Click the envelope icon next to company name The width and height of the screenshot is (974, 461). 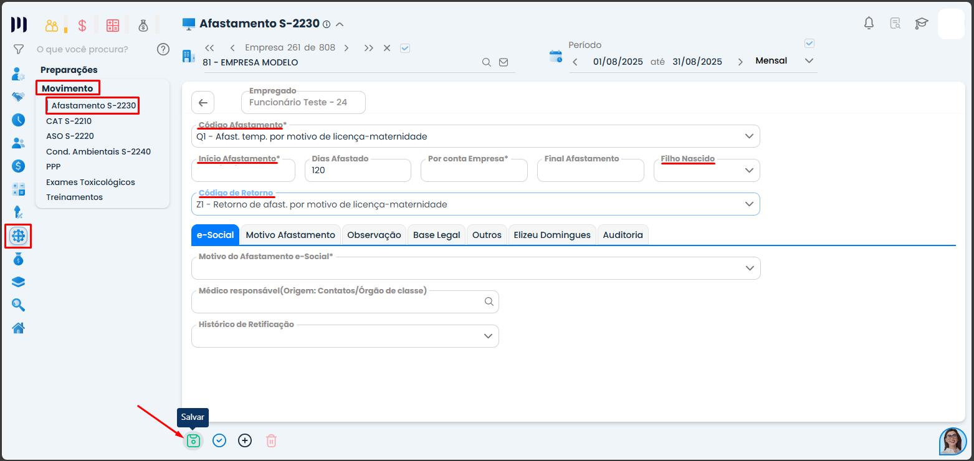(504, 62)
